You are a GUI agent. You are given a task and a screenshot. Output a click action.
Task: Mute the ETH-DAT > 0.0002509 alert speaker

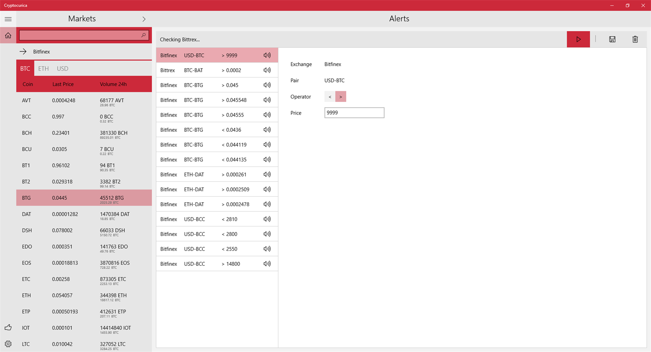point(267,189)
